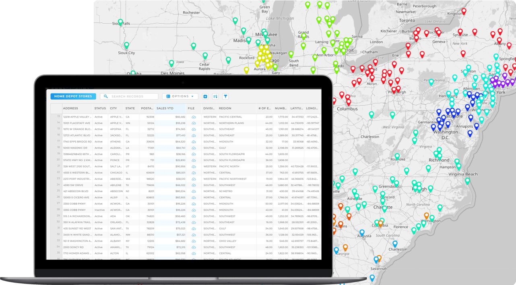
Task: Click the magnifier icon in the search bar
Action: tap(105, 96)
